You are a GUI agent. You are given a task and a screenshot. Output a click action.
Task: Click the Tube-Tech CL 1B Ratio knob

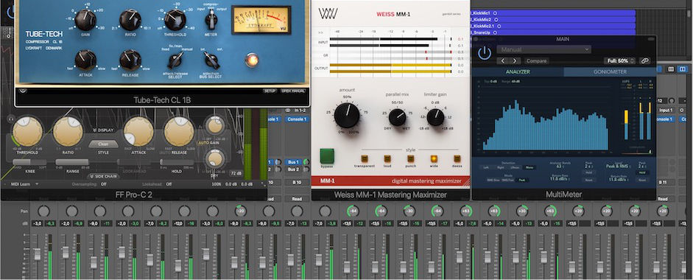click(x=130, y=21)
